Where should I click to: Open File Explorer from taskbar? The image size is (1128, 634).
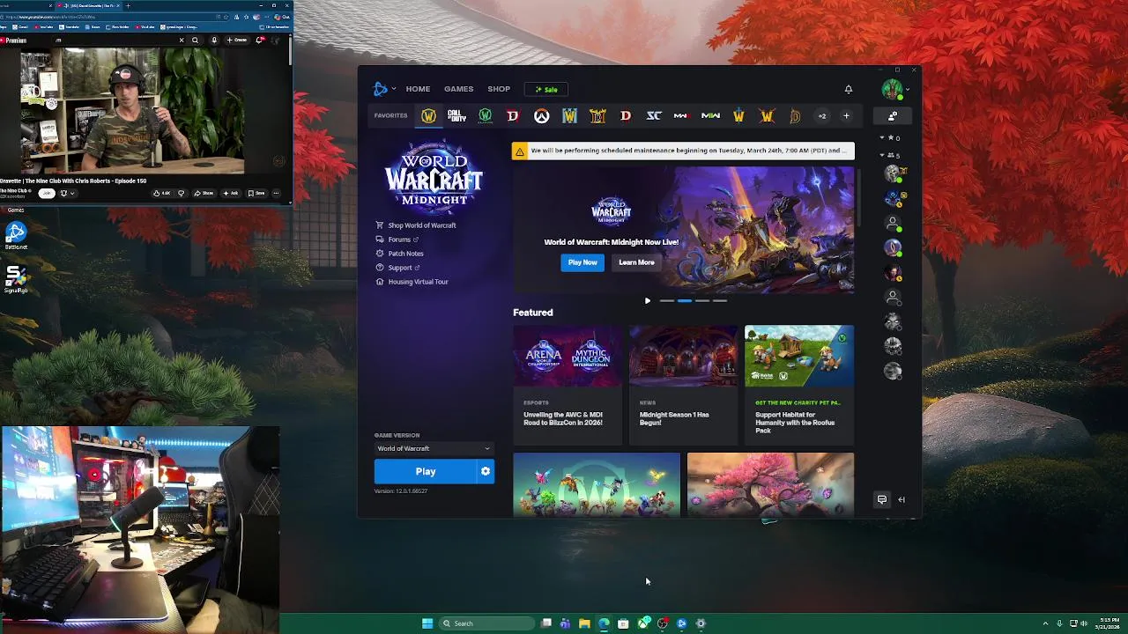click(584, 623)
